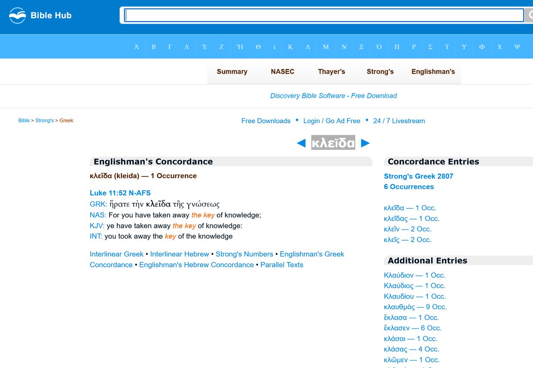Select Greek letter Beta in alphabet bar
This screenshot has width=533, height=368.
click(154, 47)
